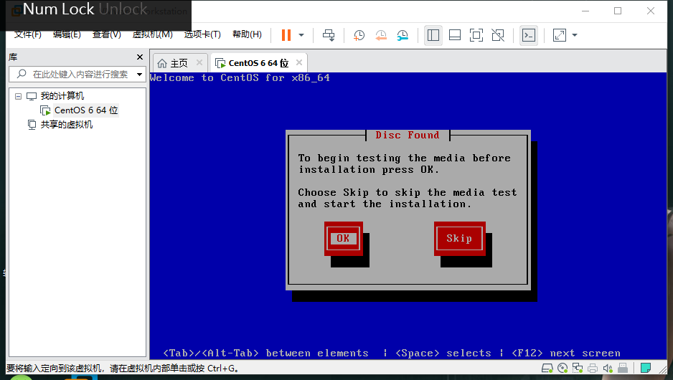
Task: Click the '<F12> next screen' hint text
Action: pos(565,353)
